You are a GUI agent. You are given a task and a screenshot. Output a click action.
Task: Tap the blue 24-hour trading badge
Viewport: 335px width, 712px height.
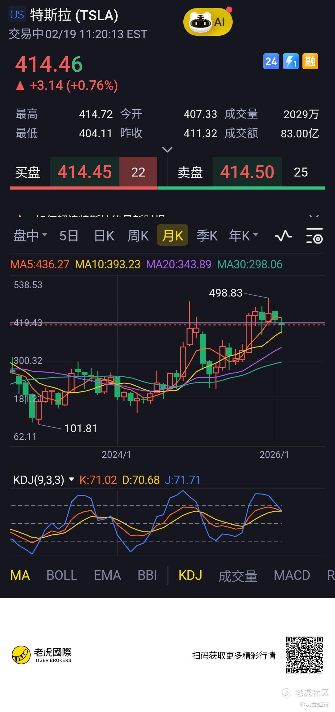(x=271, y=61)
